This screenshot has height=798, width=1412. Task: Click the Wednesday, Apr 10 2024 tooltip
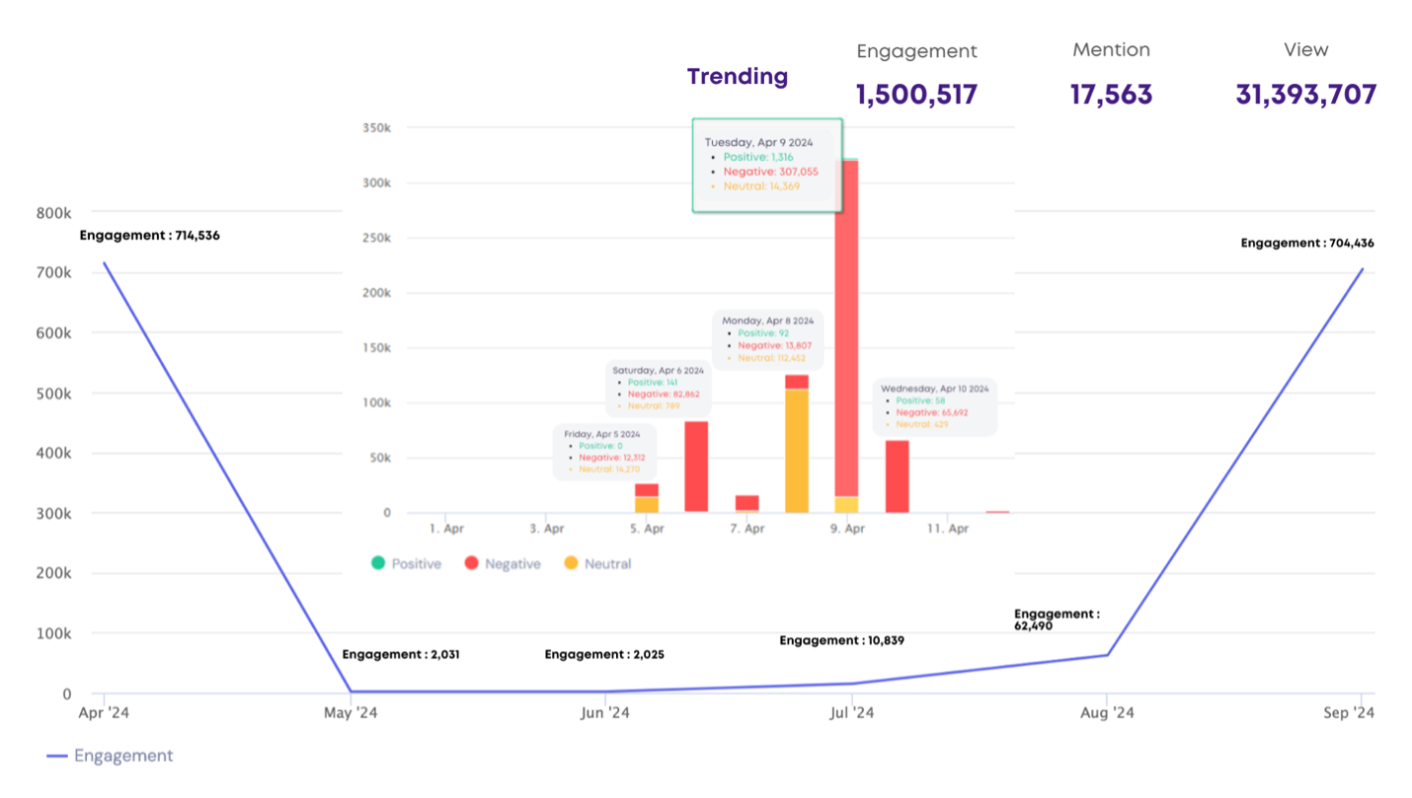pyautogui.click(x=936, y=407)
